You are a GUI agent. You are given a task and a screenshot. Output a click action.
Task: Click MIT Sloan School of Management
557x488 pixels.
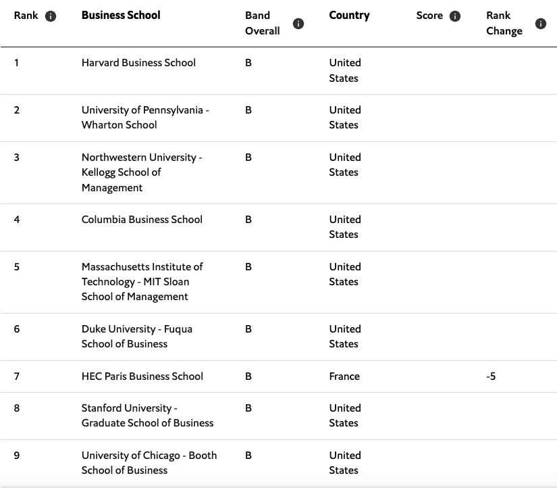[142, 282]
